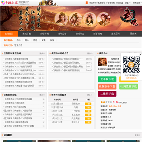Click the yellow button behind QR popup

[129, 81]
